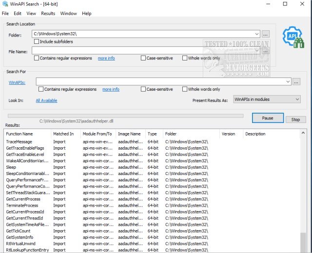The height and width of the screenshot is (253, 312).
Task: Toggle Include subfolders checkbox
Action: click(x=37, y=41)
